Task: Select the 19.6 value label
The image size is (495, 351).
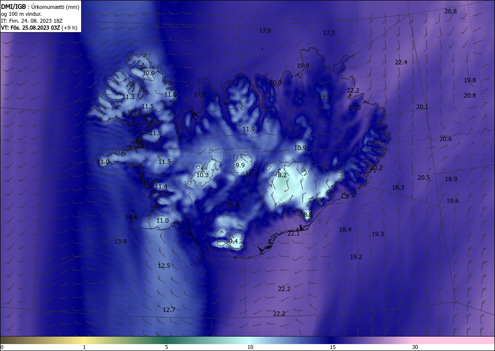Action: [x=452, y=201]
